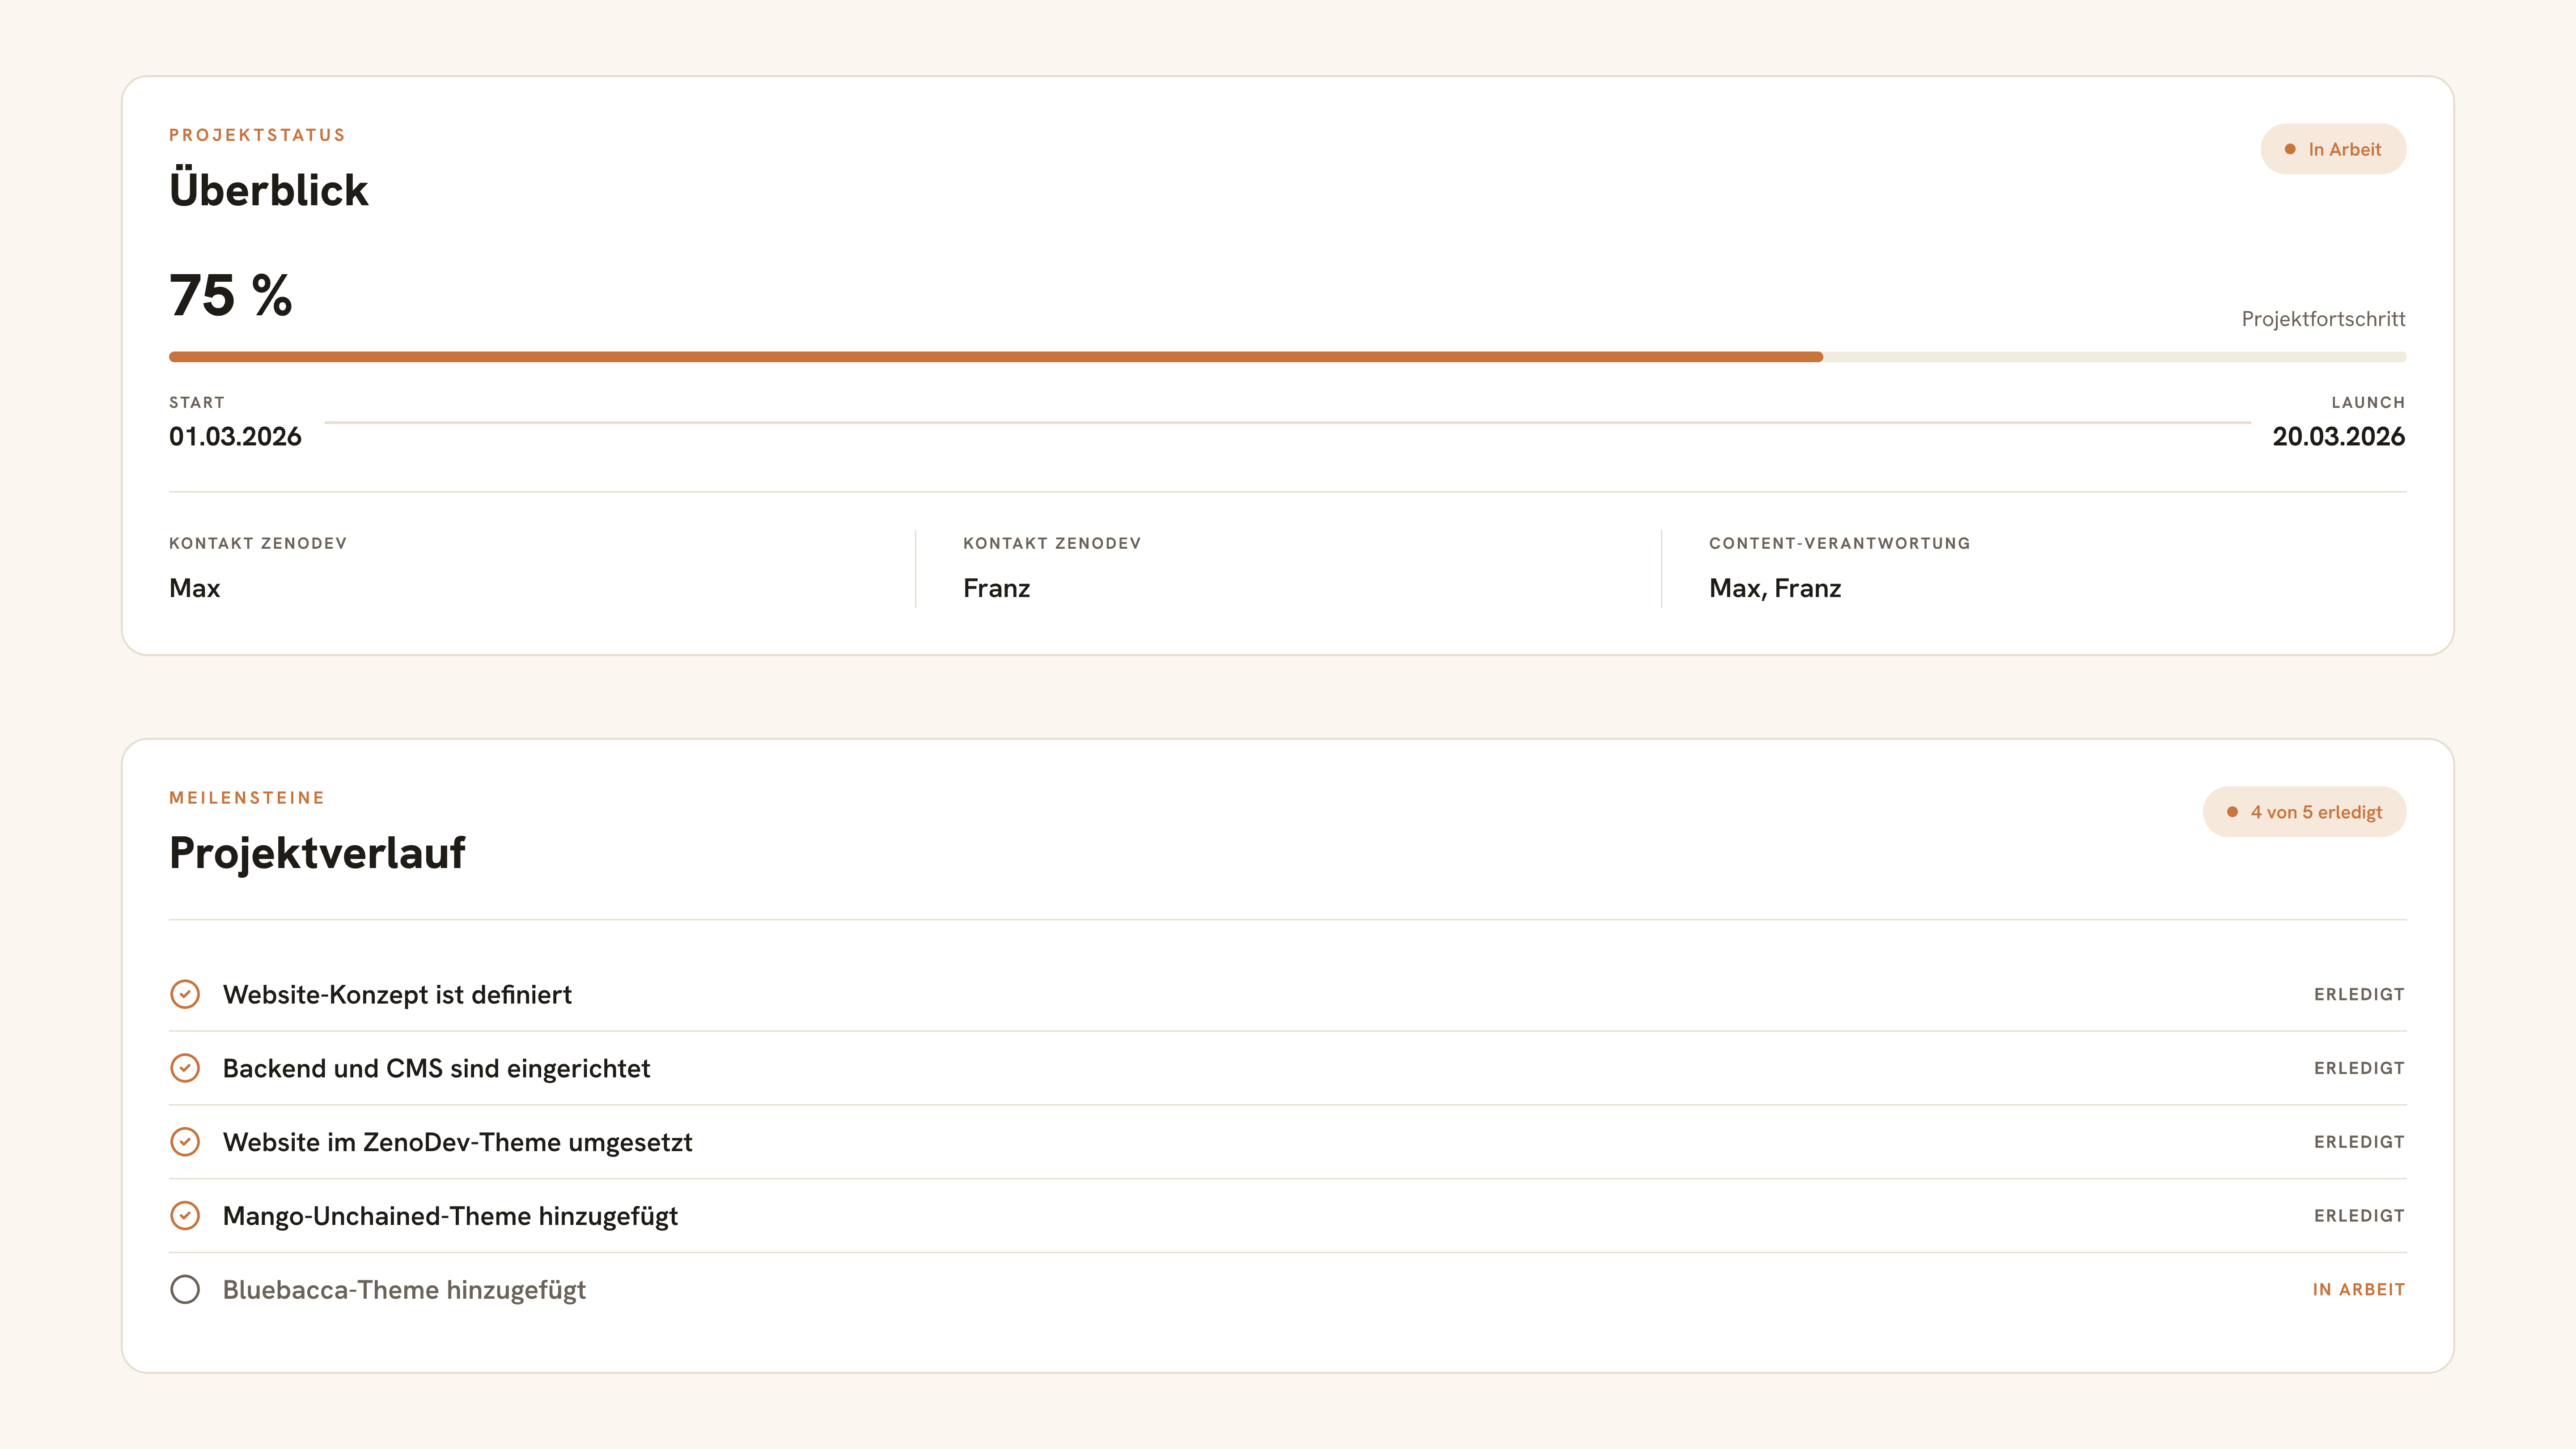
Task: Click the In Arbeit status badge
Action: click(x=2333, y=149)
